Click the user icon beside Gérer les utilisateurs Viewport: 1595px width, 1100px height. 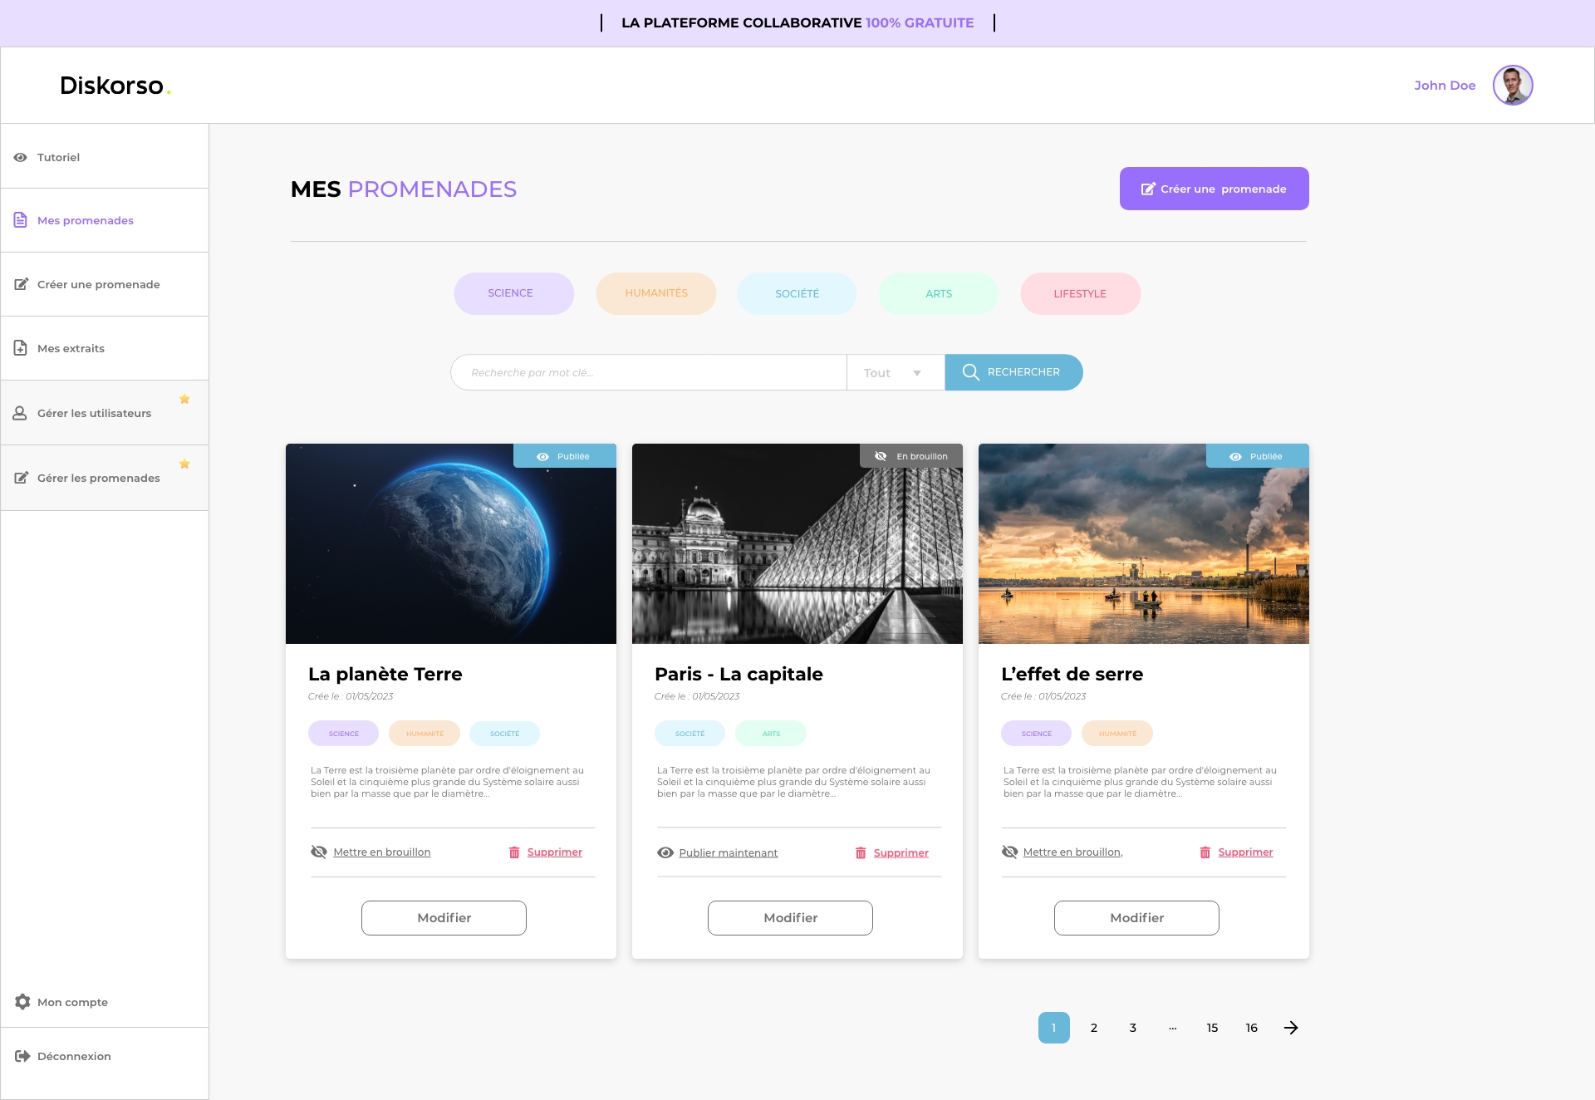click(x=20, y=413)
